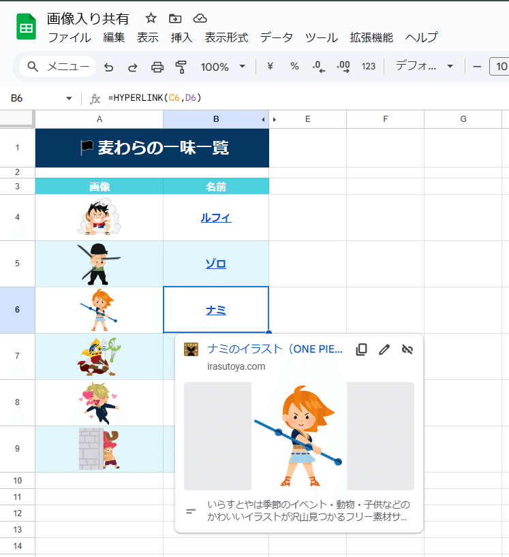Remove link icon in preview card
Image resolution: width=509 pixels, height=557 pixels.
pyautogui.click(x=407, y=349)
